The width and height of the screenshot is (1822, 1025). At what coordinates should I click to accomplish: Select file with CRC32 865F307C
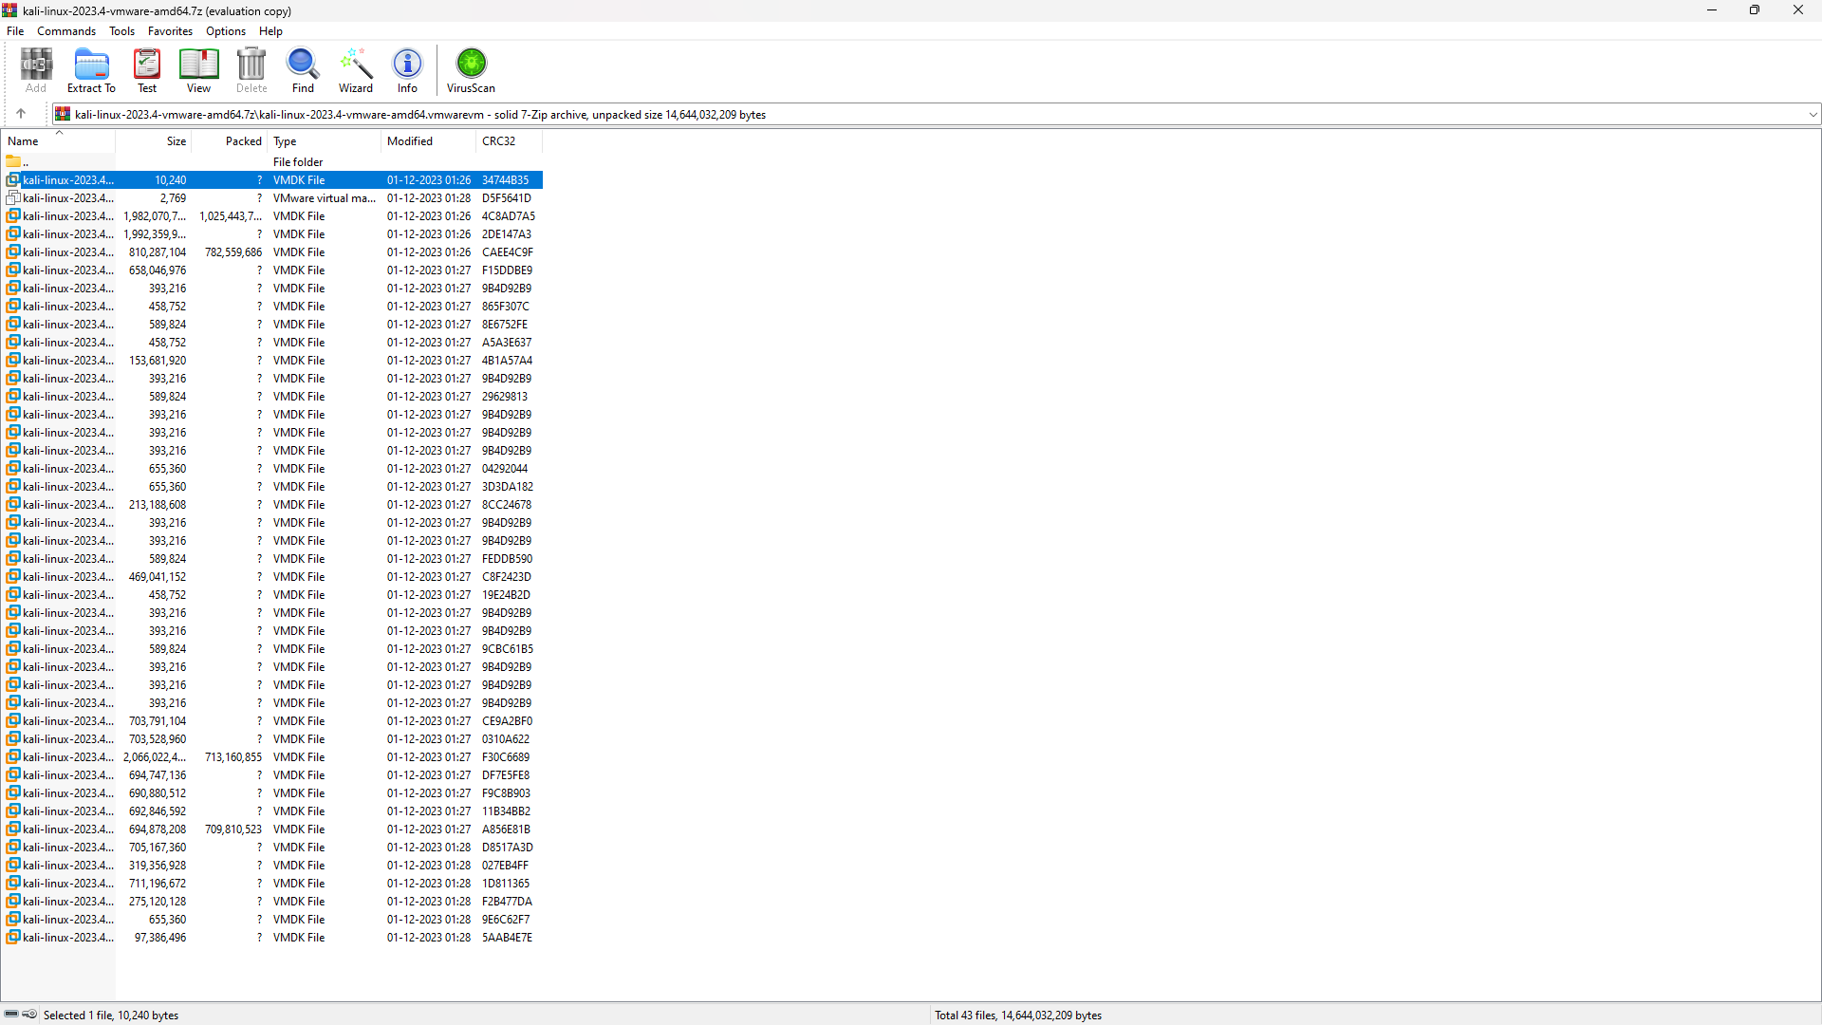coord(272,307)
